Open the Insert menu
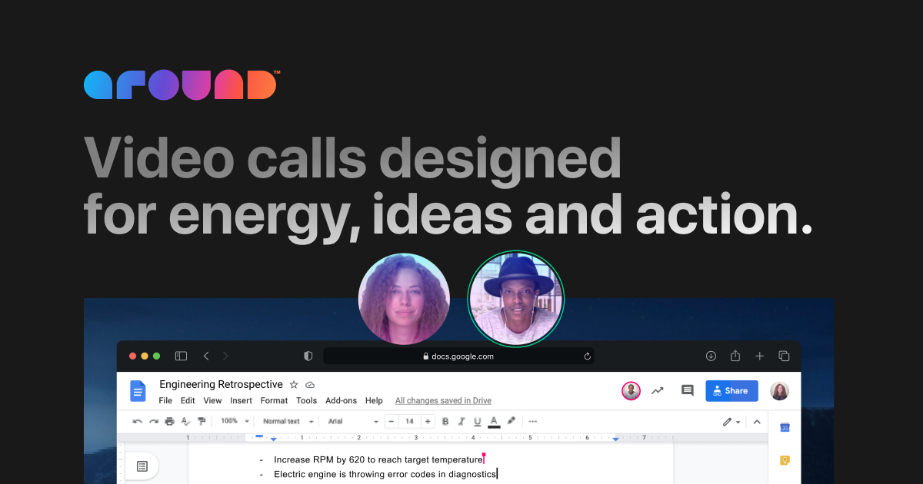 [241, 400]
